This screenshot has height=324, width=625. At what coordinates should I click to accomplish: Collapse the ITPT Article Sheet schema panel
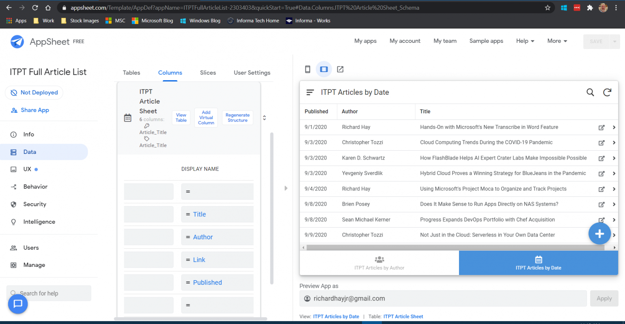(264, 117)
